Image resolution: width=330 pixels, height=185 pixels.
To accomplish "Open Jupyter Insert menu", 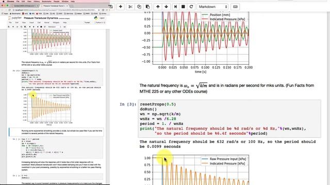I will coord(31,23).
